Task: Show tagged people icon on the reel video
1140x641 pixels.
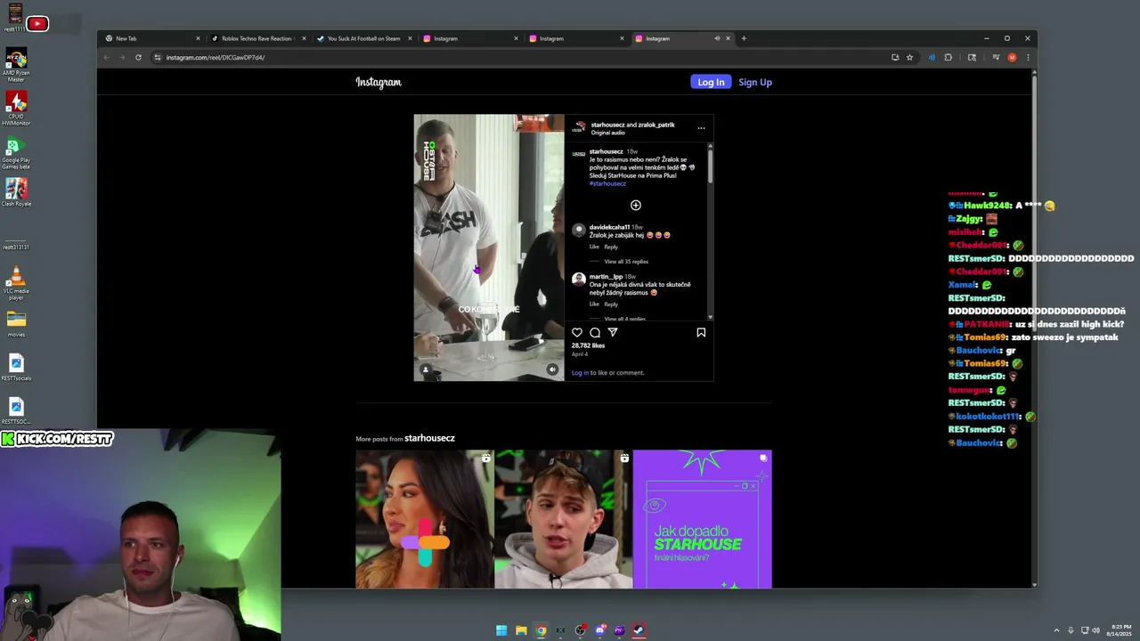Action: [426, 369]
